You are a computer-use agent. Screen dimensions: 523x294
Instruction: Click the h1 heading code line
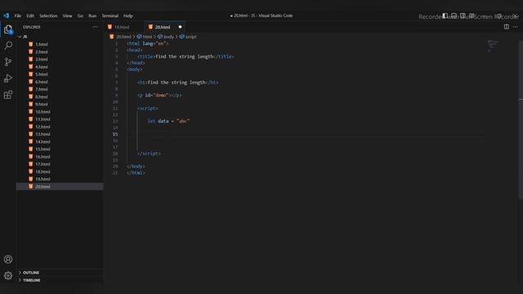178,82
